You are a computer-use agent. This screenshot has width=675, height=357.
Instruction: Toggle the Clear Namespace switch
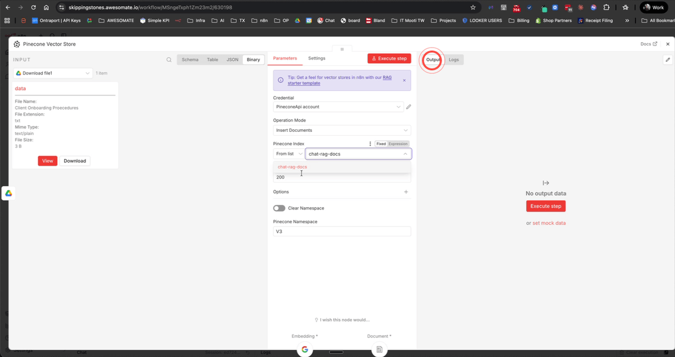(279, 208)
